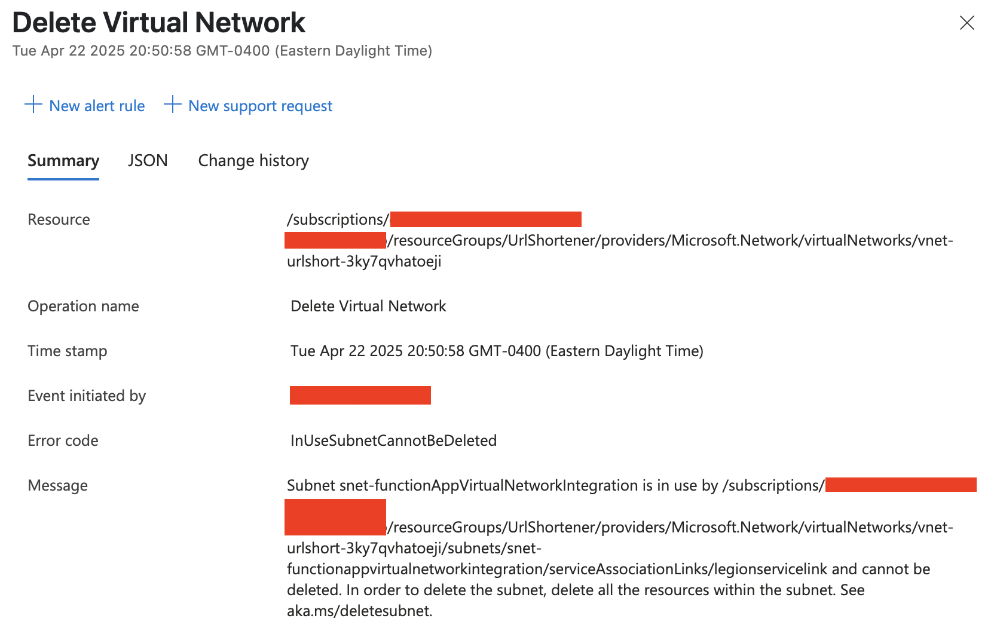
Task: Select the vnet-urlshort-3ky7qvhatoeji resource name
Action: pos(363,261)
